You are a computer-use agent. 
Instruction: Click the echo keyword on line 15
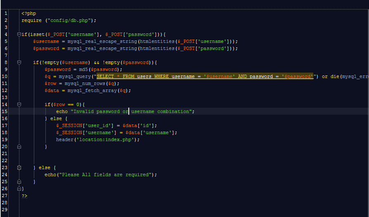click(62, 111)
